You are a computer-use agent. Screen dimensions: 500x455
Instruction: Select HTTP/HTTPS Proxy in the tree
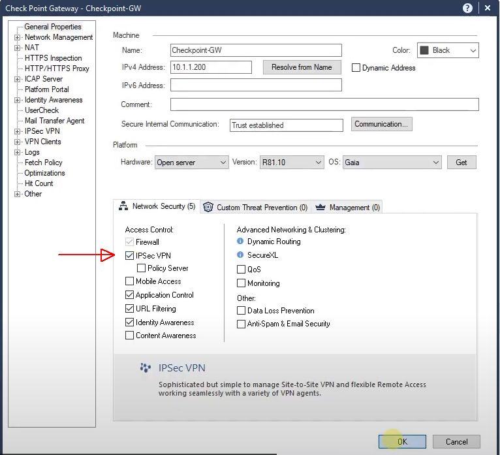click(x=57, y=69)
